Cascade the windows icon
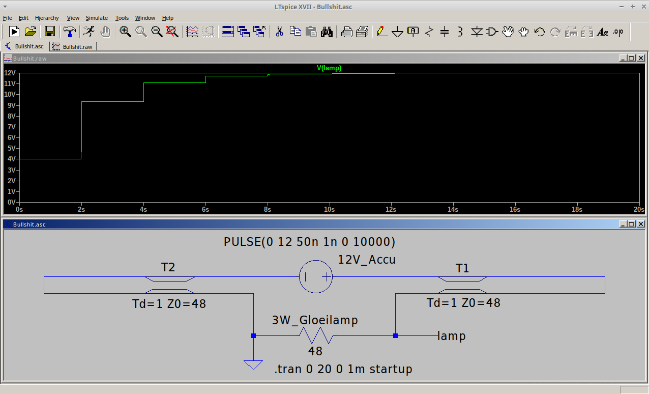Screen dimensions: 649x394 point(244,32)
